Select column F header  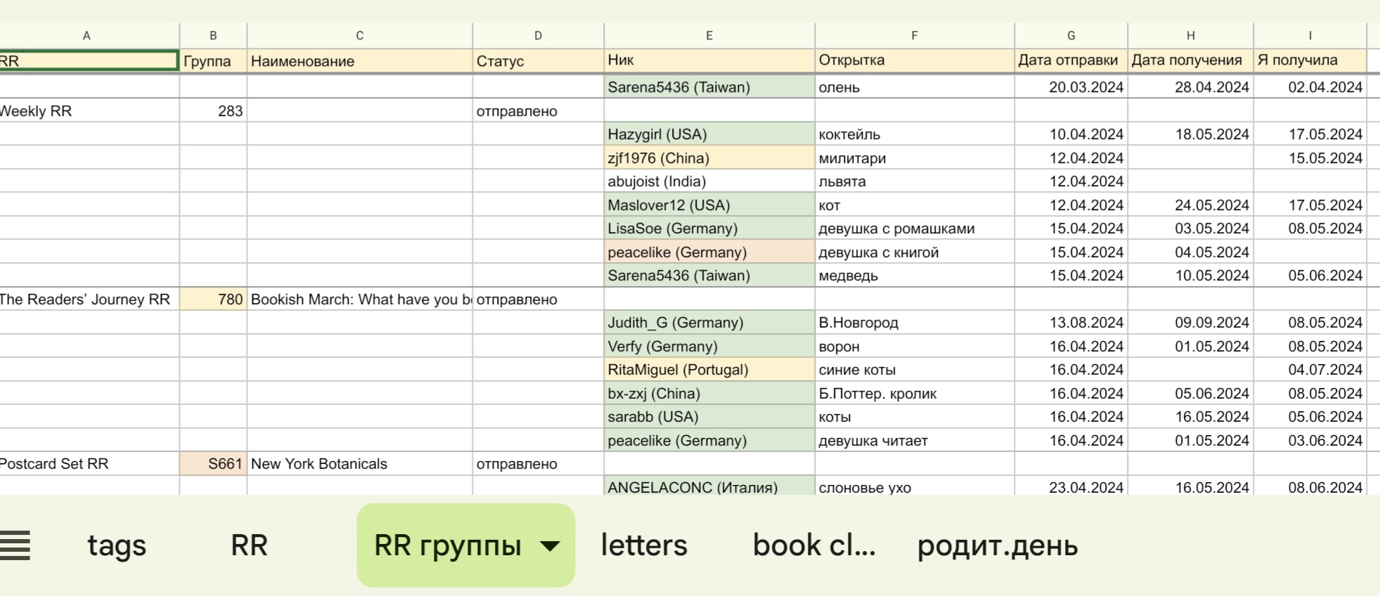click(915, 36)
